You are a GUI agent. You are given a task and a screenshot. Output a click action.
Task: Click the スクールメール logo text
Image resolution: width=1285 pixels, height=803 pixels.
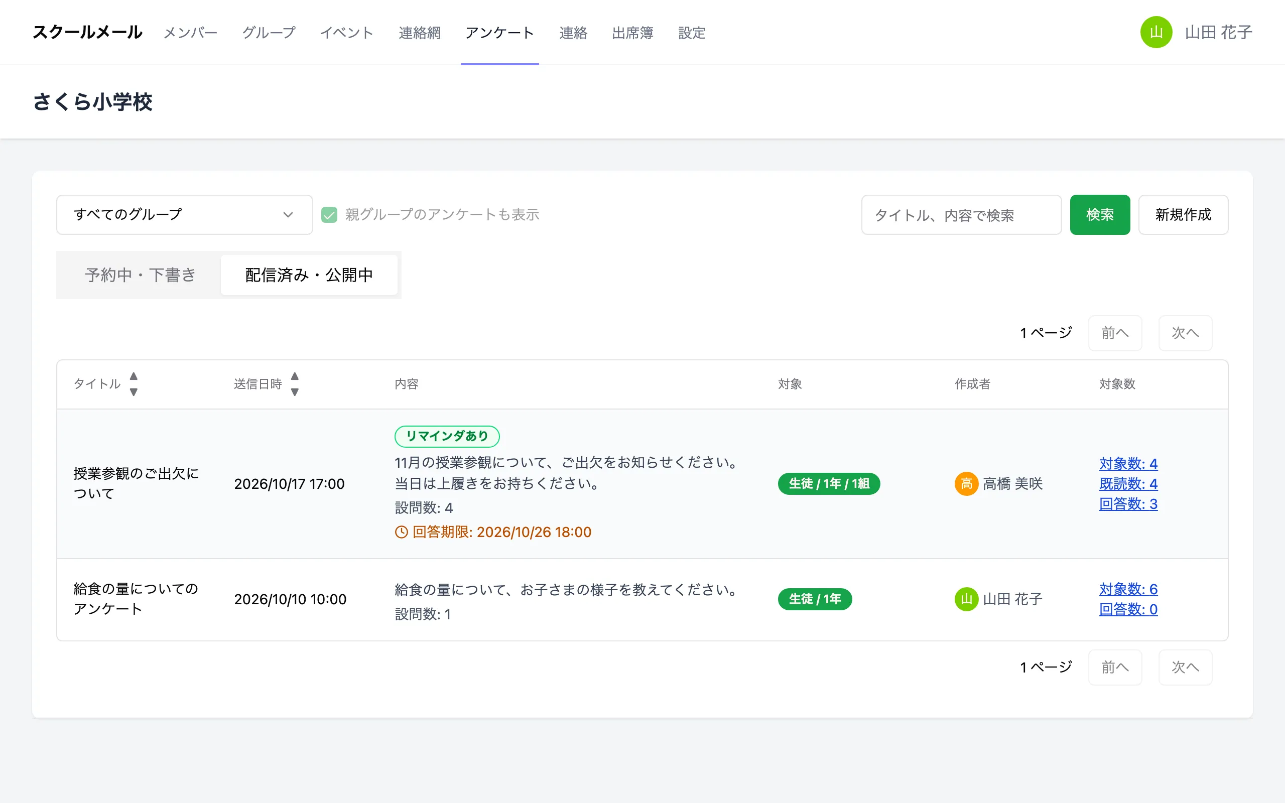(88, 33)
